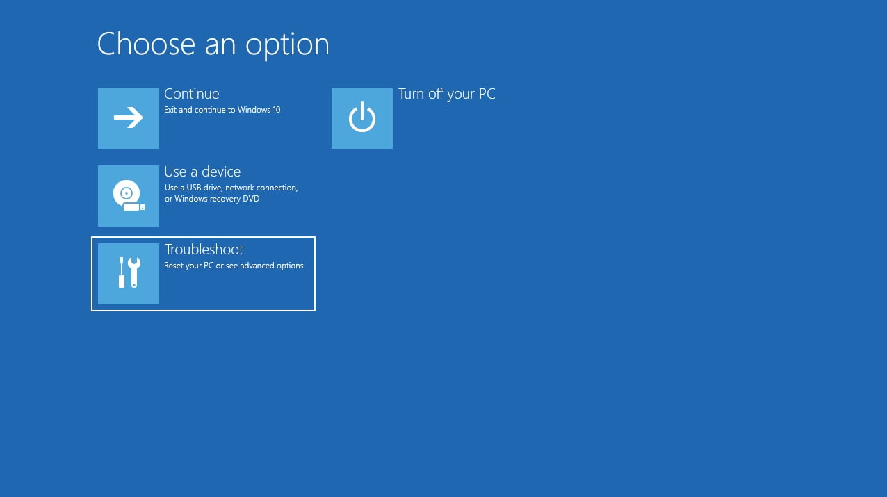
Task: Open the Troubleshoot option label
Action: coord(204,250)
